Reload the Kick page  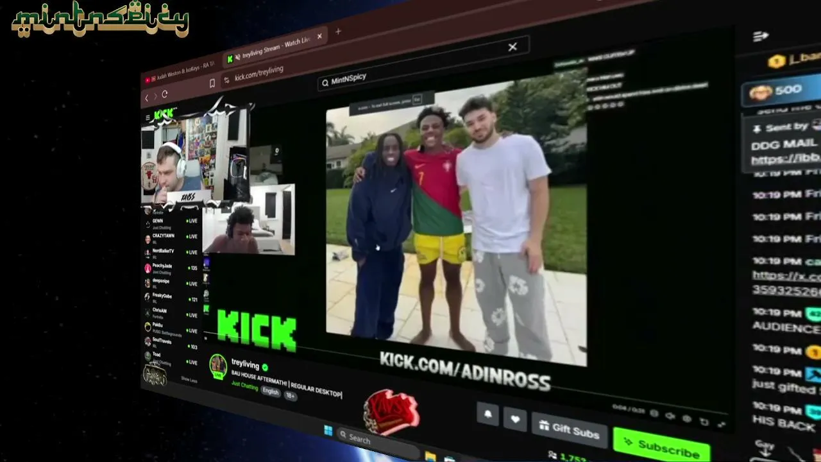click(165, 94)
